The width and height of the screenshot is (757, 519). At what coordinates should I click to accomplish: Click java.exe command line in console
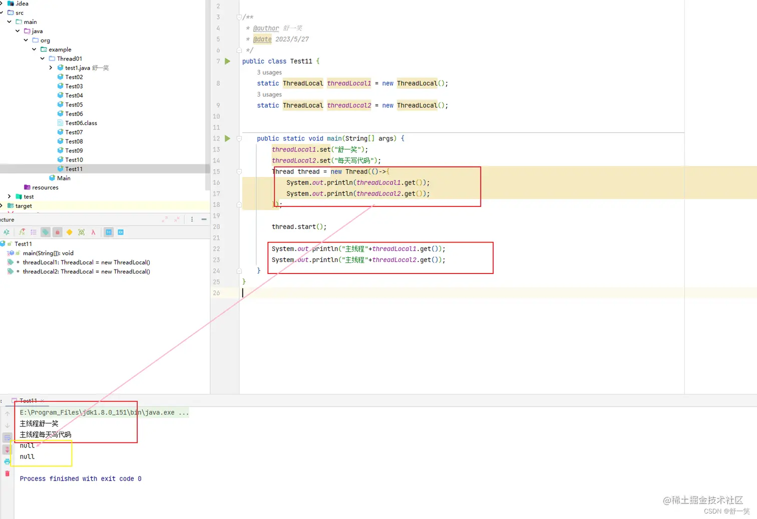pyautogui.click(x=104, y=412)
